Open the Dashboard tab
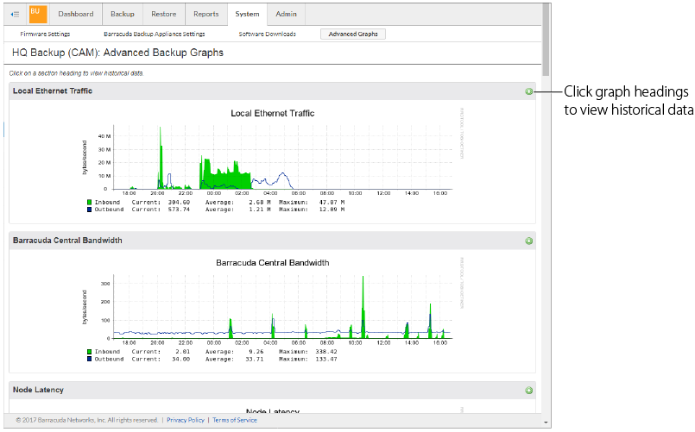Image resolution: width=695 pixels, height=432 pixels. point(76,14)
